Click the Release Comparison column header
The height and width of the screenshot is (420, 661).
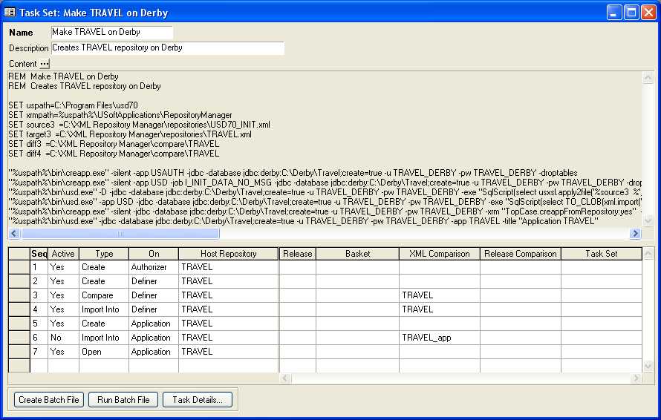pos(521,254)
